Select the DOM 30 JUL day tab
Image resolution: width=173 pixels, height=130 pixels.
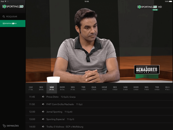[62, 88]
